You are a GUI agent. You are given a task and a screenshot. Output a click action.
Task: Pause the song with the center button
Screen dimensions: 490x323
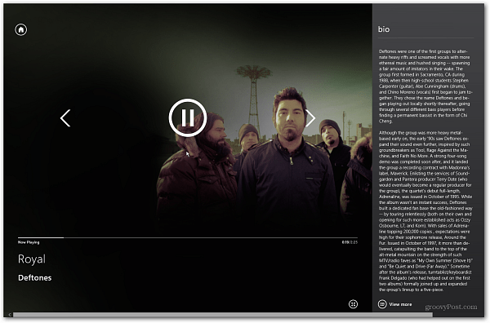[188, 117]
